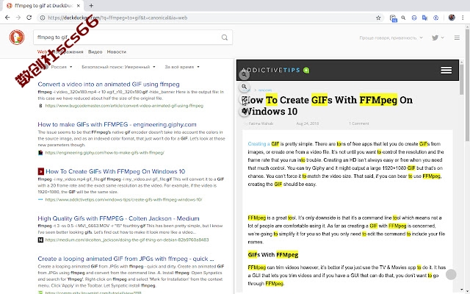This screenshot has height=294, width=470.
Task: Switch to the Новости tab
Action: 117,51
